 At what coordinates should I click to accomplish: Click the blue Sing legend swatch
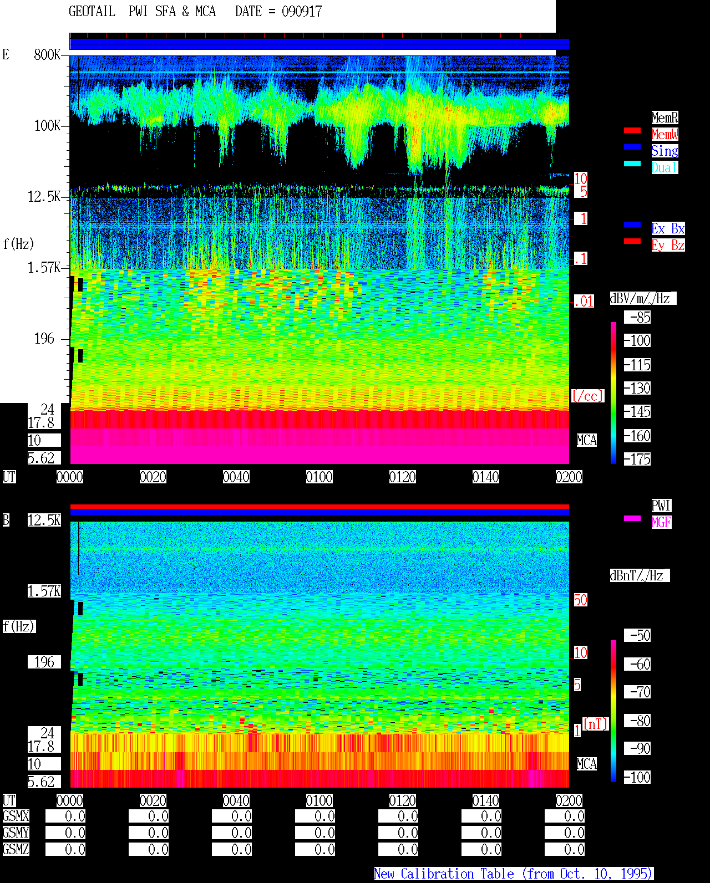tap(632, 147)
